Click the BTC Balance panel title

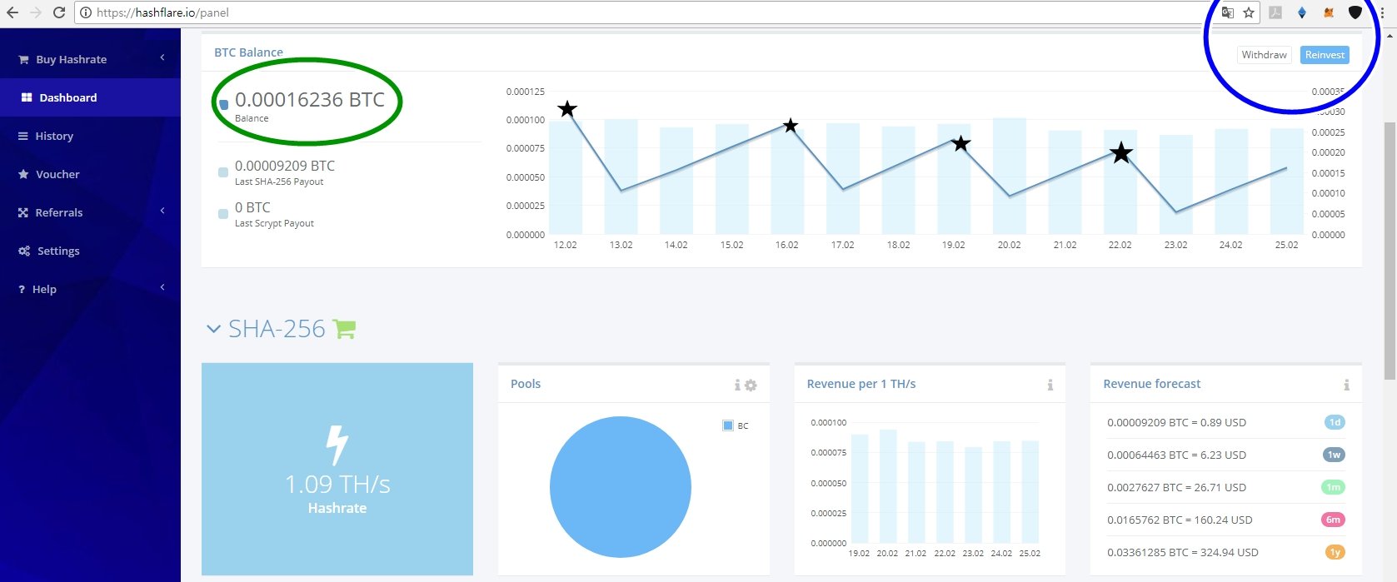tap(248, 52)
